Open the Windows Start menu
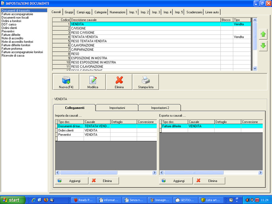Viewport: 272px width, 204px height. point(13,200)
